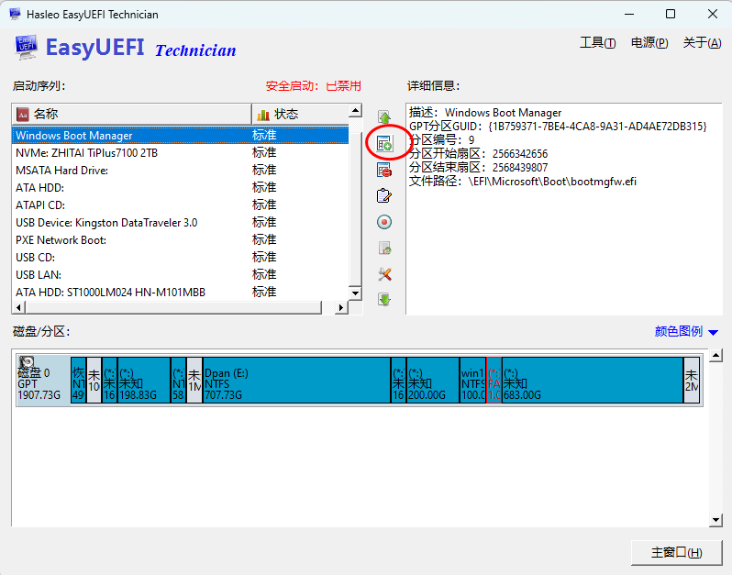
Task: Select the 200.00G unknown partition
Action: 433,380
